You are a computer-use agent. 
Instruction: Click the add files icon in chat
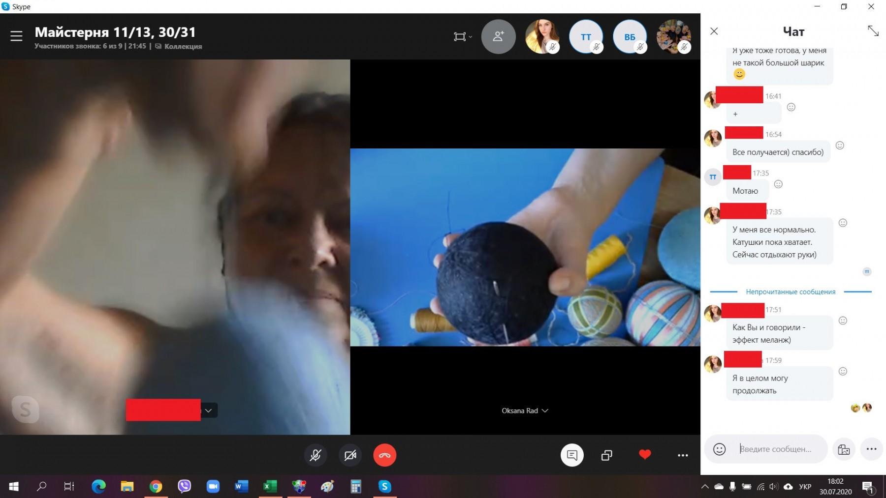[x=844, y=449]
